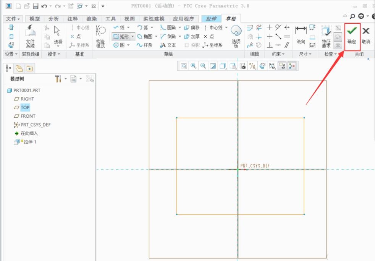This screenshot has height=261, width=375.
Task: Switch to the 拉伸 ribbon tab
Action: tap(211, 19)
